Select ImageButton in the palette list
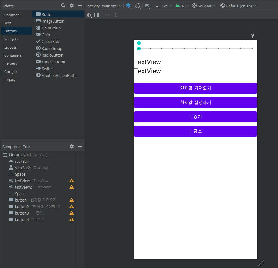 pyautogui.click(x=58, y=21)
